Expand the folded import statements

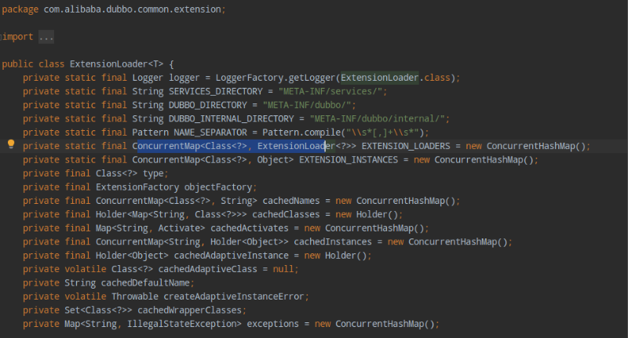point(46,37)
